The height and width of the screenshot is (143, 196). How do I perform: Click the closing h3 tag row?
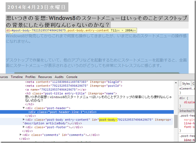(30, 104)
